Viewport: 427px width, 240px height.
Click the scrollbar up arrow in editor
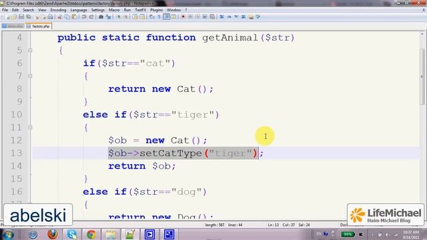pyautogui.click(x=422, y=34)
